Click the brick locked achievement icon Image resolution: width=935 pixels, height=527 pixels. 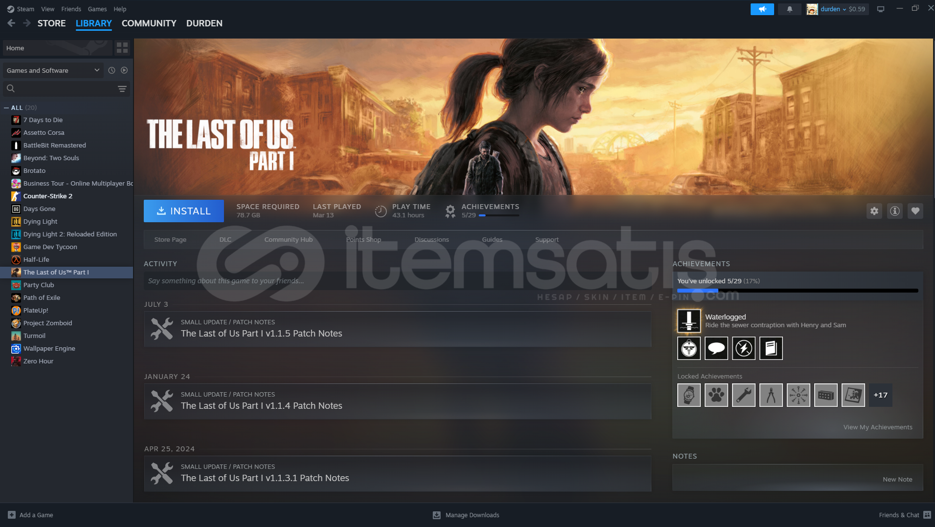click(826, 395)
